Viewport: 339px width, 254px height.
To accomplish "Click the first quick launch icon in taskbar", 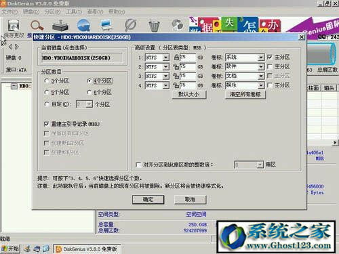I will pyautogui.click(x=27, y=249).
